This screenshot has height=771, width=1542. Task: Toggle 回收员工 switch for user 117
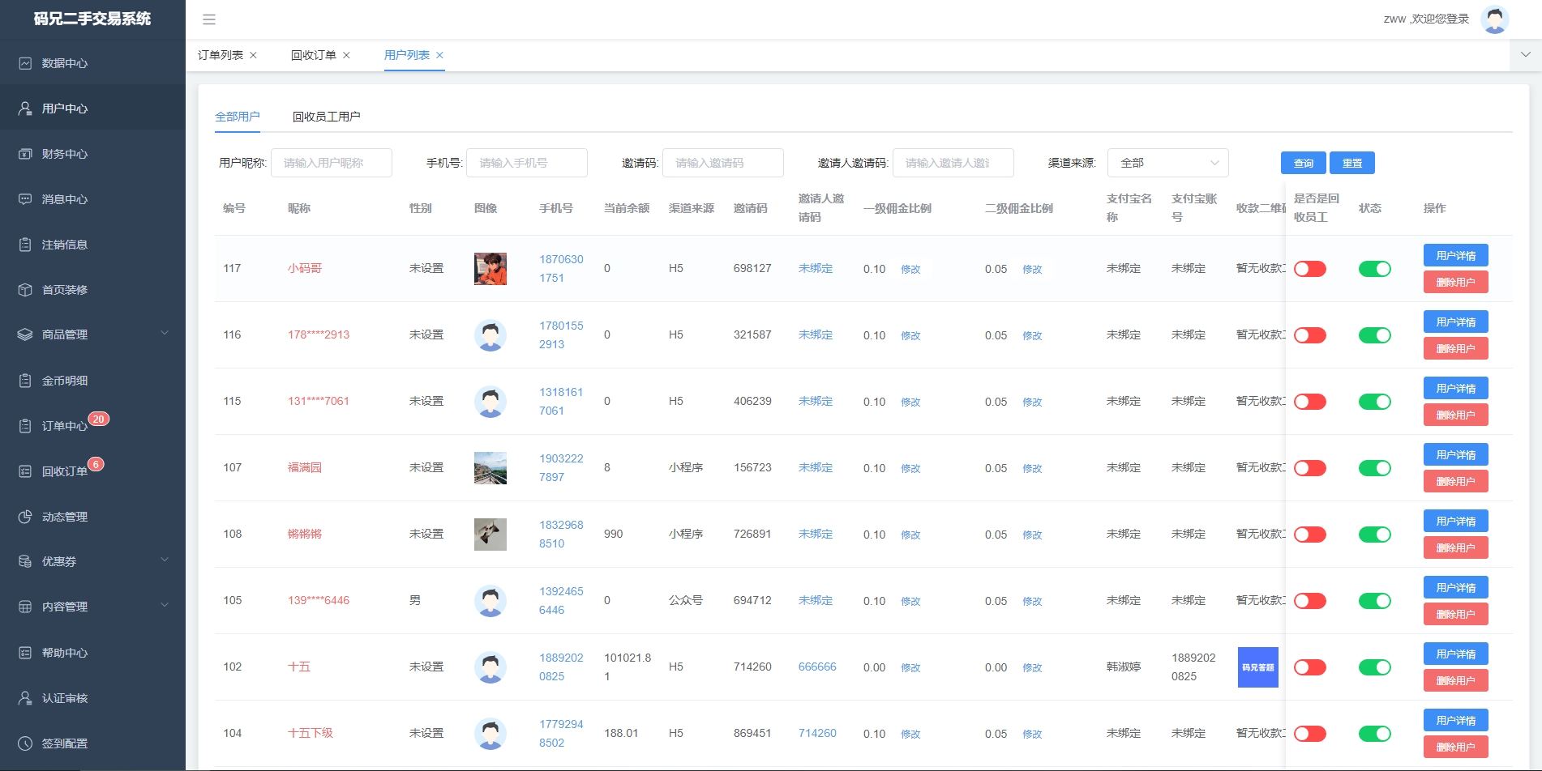pyautogui.click(x=1310, y=269)
